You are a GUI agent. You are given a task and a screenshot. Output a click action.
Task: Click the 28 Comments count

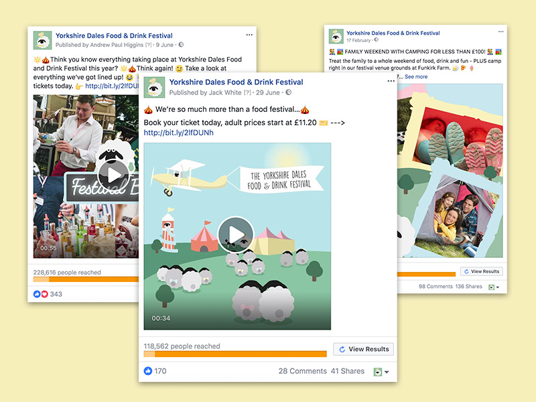point(303,371)
